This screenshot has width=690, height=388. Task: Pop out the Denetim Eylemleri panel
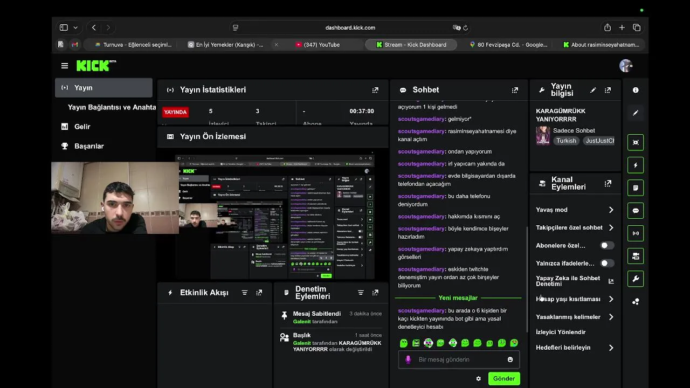coord(375,293)
